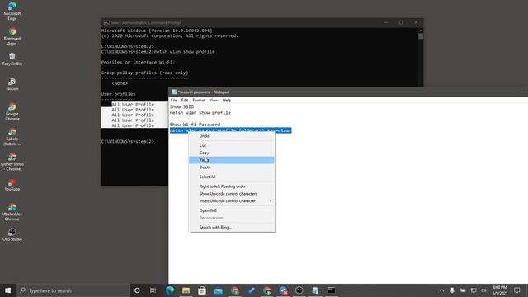Minimize the Notepad window

tap(521, 92)
